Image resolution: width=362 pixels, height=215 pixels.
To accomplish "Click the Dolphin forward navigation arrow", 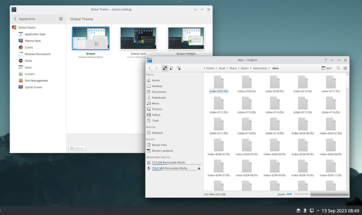I will (x=157, y=68).
